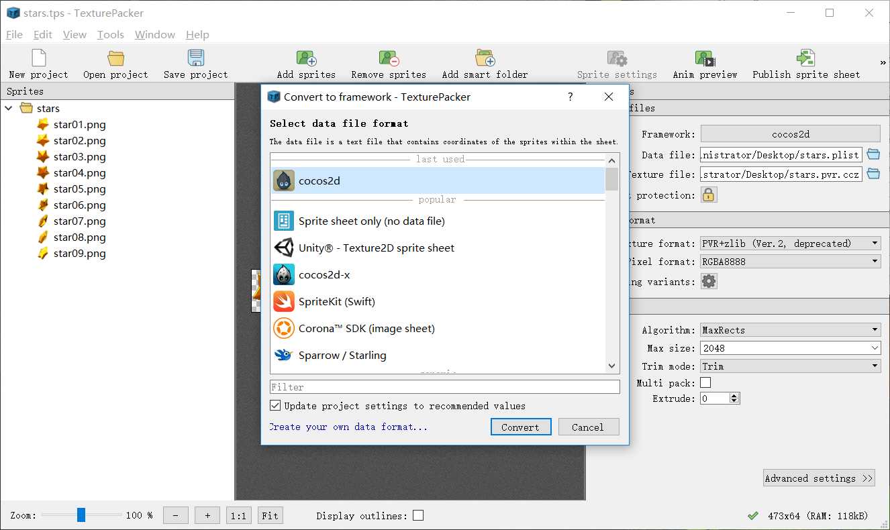The width and height of the screenshot is (890, 530).
Task: Open the Tools menu
Action: tap(111, 34)
